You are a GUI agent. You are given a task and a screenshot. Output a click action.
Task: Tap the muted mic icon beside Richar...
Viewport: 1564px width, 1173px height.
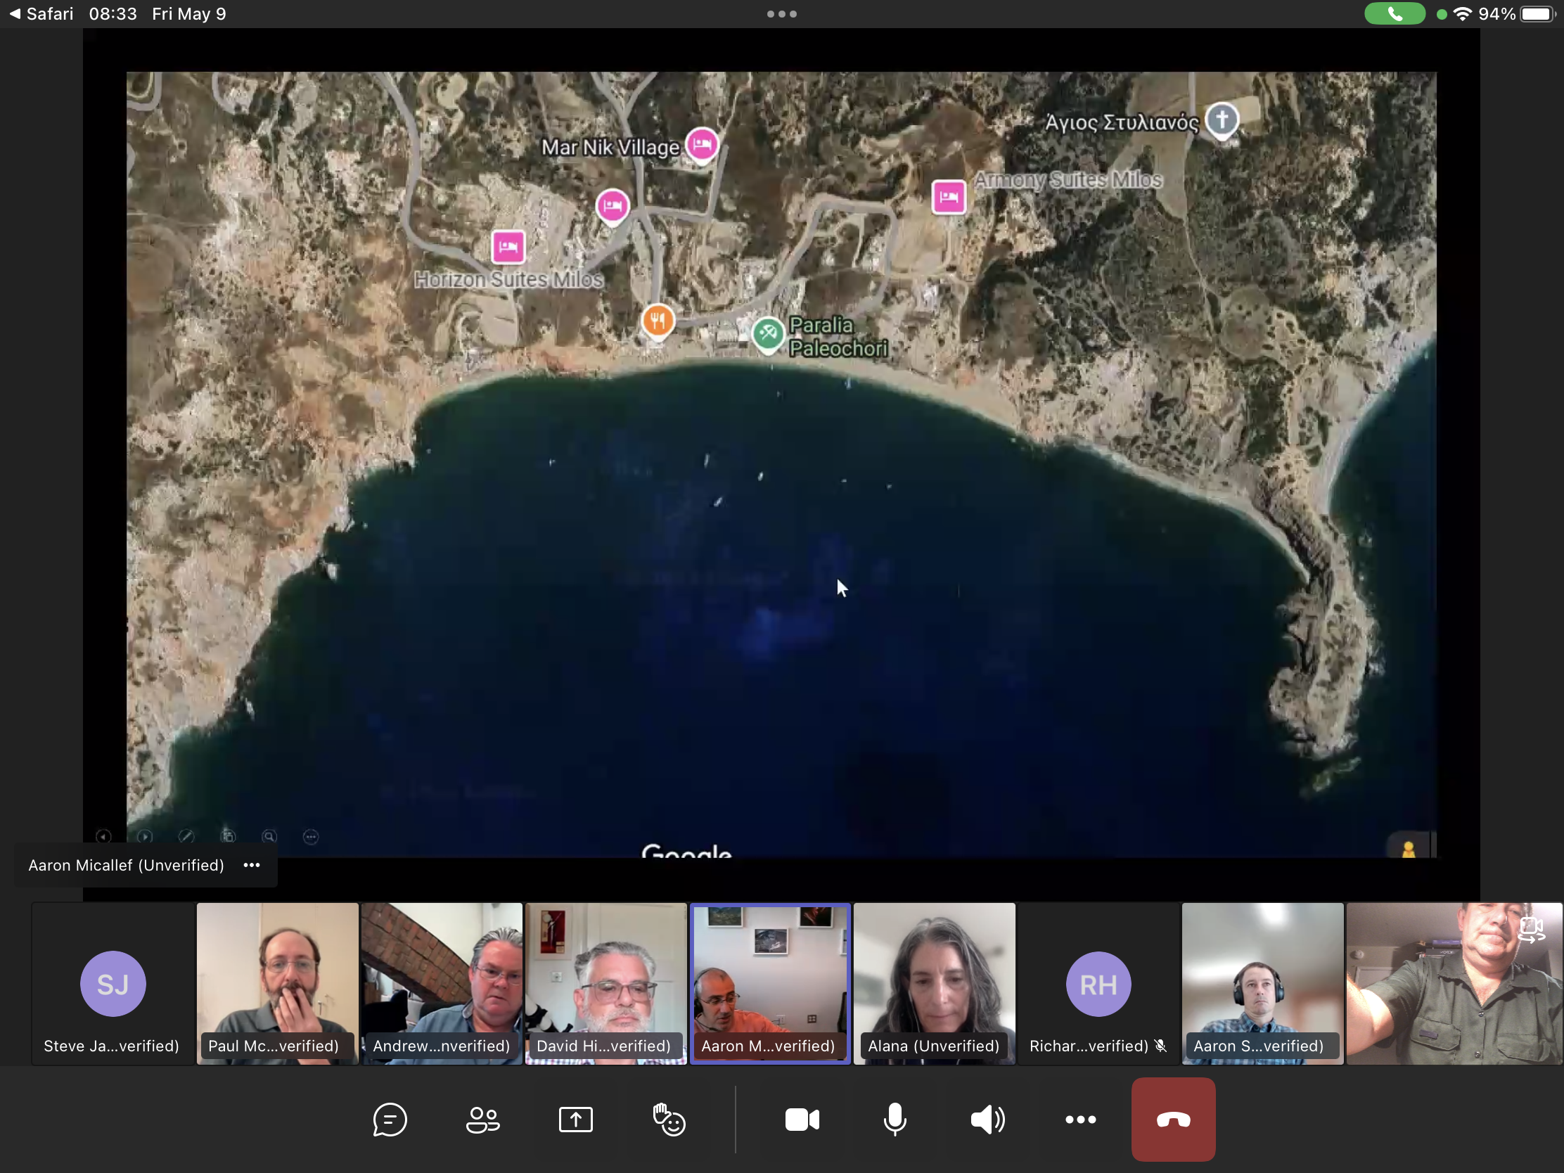[x=1160, y=1046]
